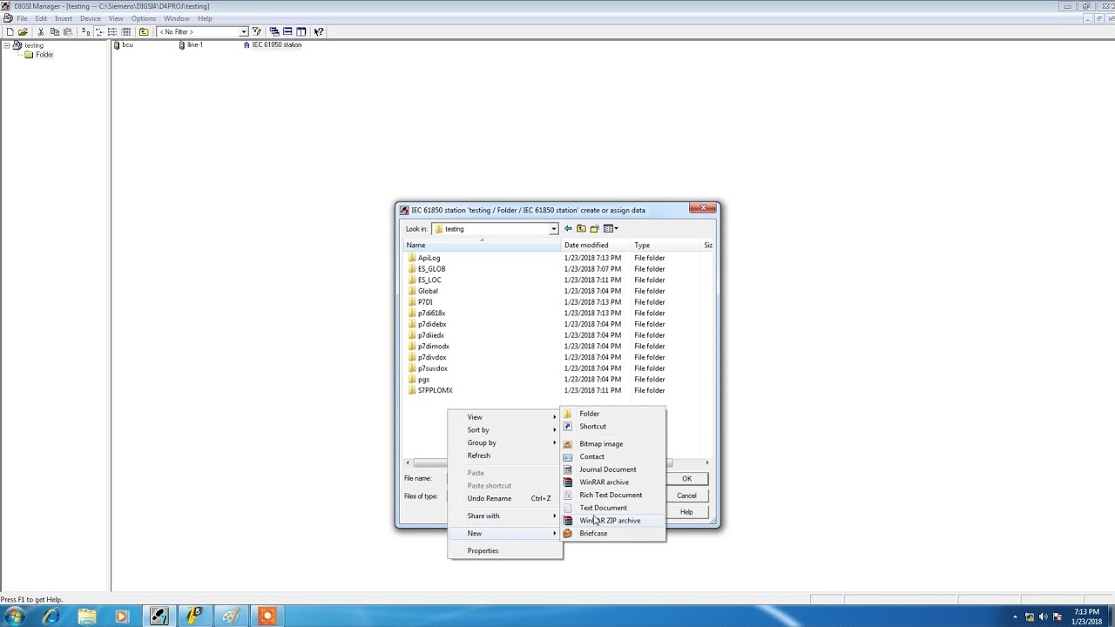Click the cascade windows toolbar icon

click(x=274, y=32)
